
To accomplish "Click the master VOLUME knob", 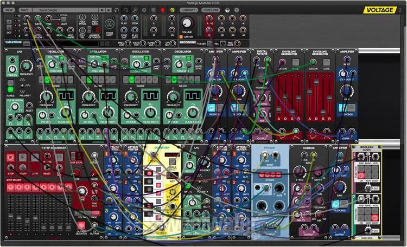I will tap(187, 23).
